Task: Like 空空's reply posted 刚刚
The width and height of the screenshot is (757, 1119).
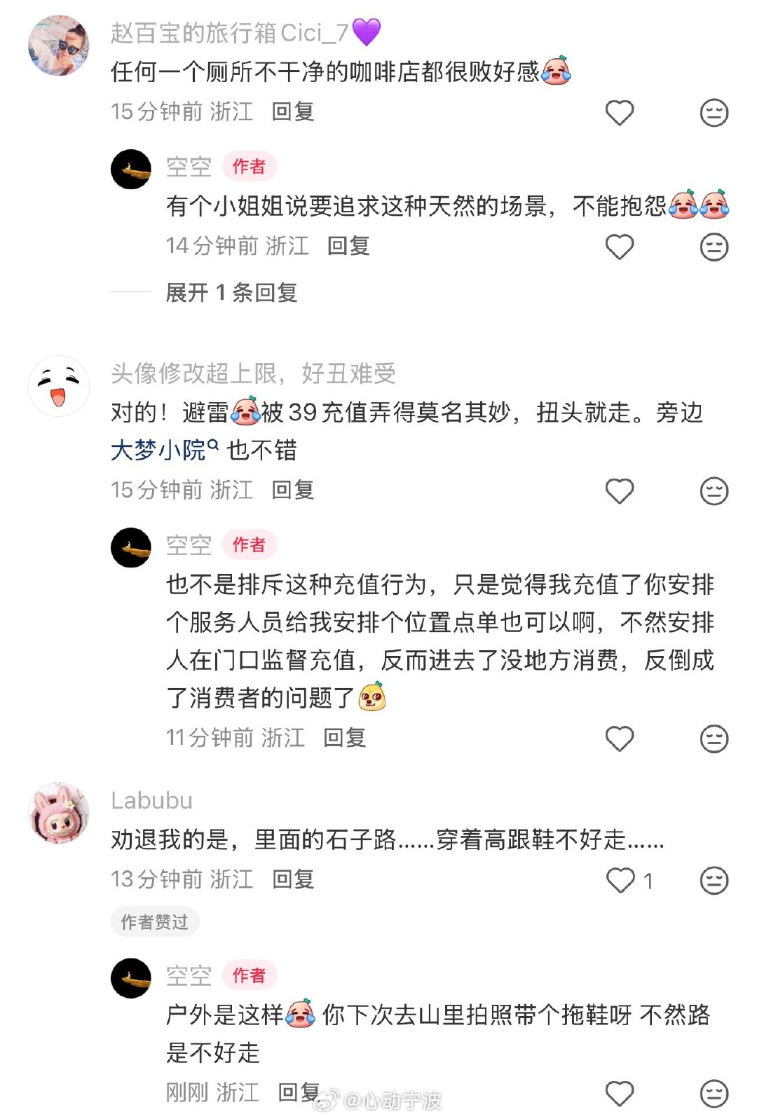Action: click(x=619, y=1093)
